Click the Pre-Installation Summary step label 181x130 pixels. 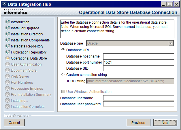click(31, 95)
